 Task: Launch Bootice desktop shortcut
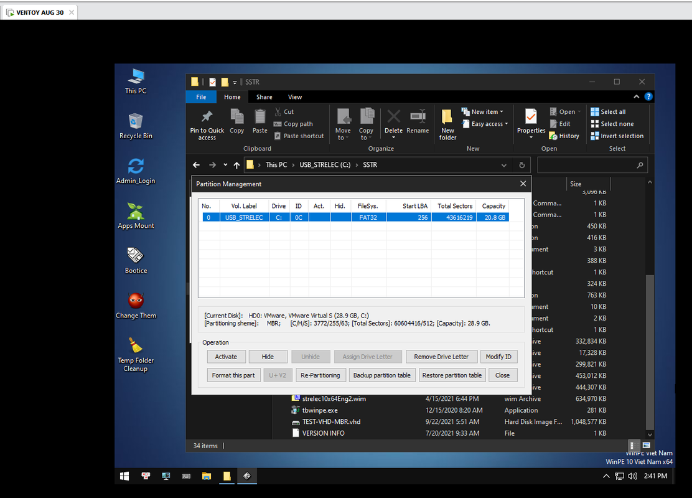click(136, 261)
